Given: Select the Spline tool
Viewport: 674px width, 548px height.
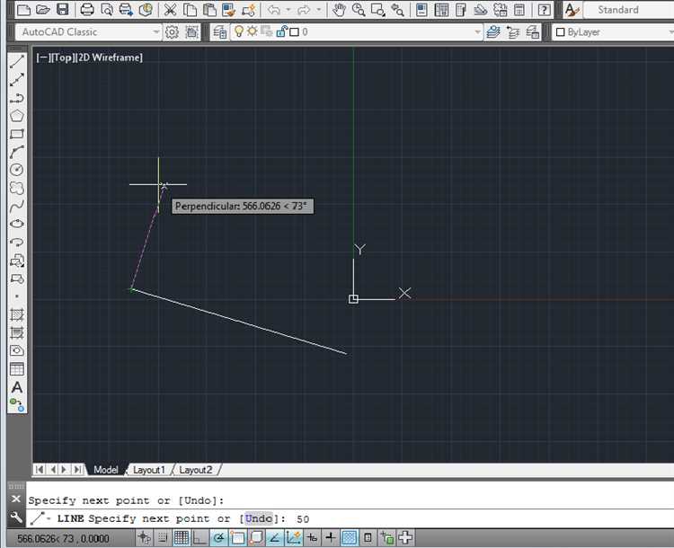Looking at the screenshot, I should 17,206.
